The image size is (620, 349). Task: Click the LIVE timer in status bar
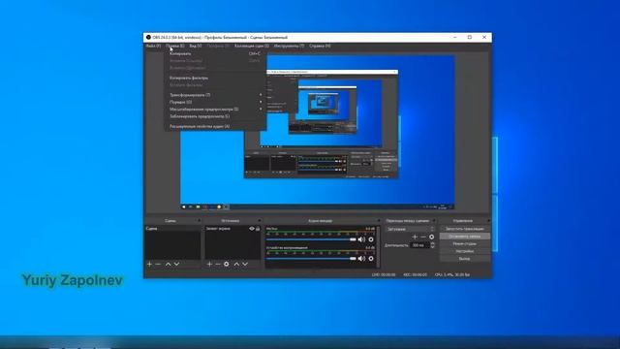coord(384,274)
